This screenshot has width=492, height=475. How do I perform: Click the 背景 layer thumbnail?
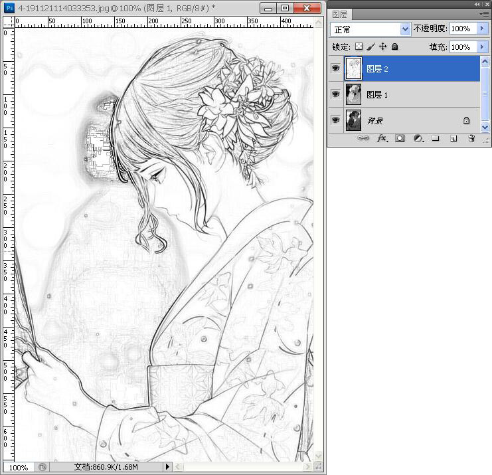pos(353,120)
